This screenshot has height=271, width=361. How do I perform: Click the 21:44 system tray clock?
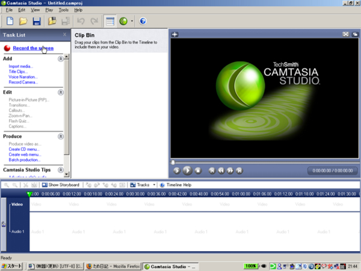353,266
